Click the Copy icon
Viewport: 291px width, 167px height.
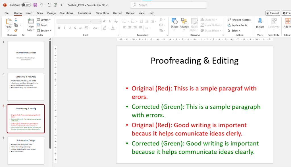click(x=16, y=25)
